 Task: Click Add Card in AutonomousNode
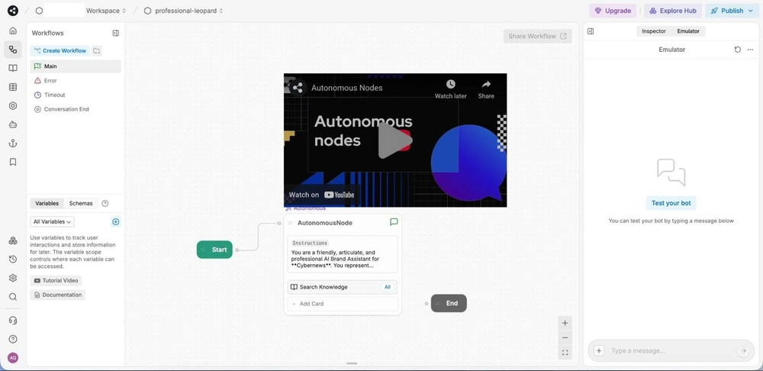(343, 304)
